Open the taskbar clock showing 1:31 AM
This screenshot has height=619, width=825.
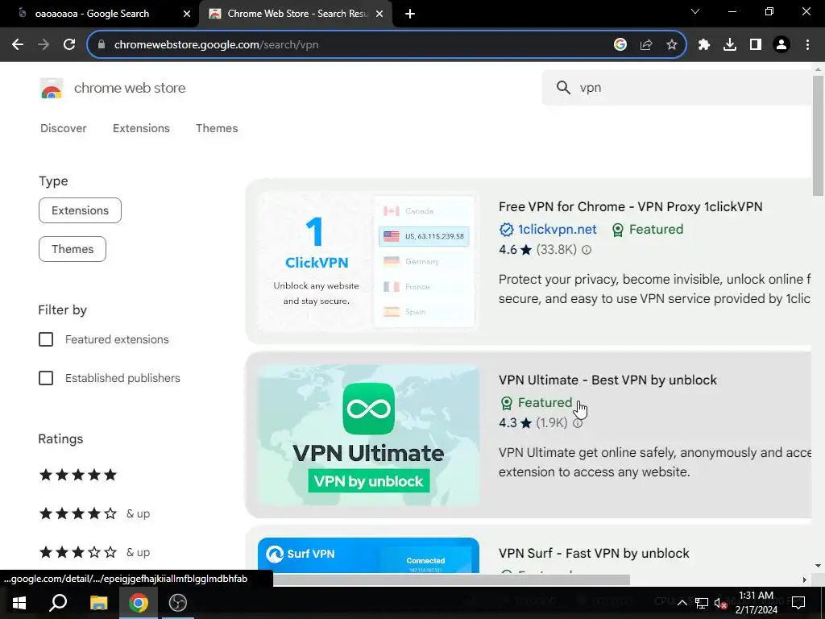pos(756,603)
